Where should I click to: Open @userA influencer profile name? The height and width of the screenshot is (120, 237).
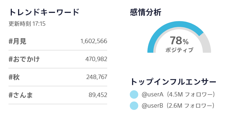click(x=152, y=95)
